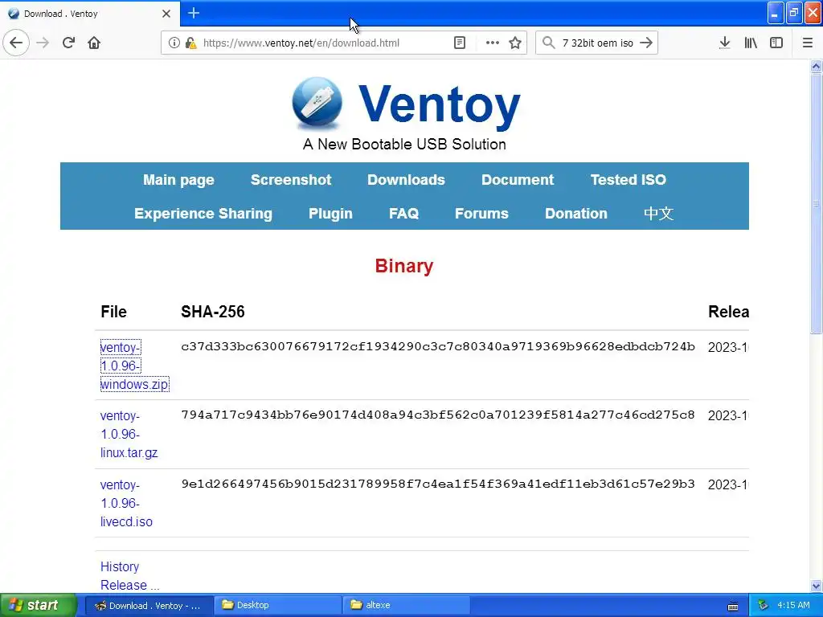Show site information icon in address bar
The height and width of the screenshot is (617, 823).
tap(174, 43)
